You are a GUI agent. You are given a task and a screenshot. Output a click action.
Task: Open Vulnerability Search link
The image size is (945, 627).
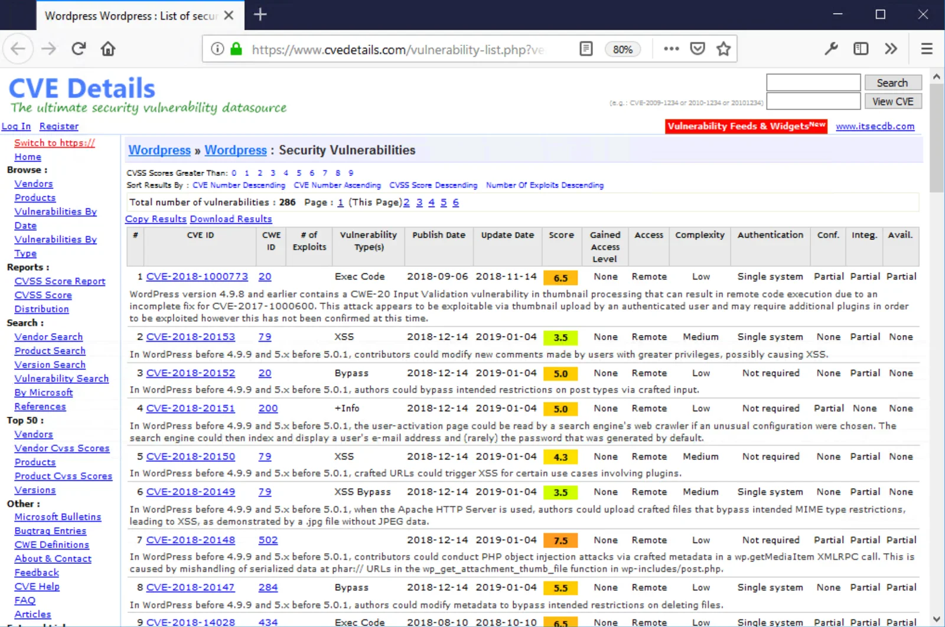61,378
